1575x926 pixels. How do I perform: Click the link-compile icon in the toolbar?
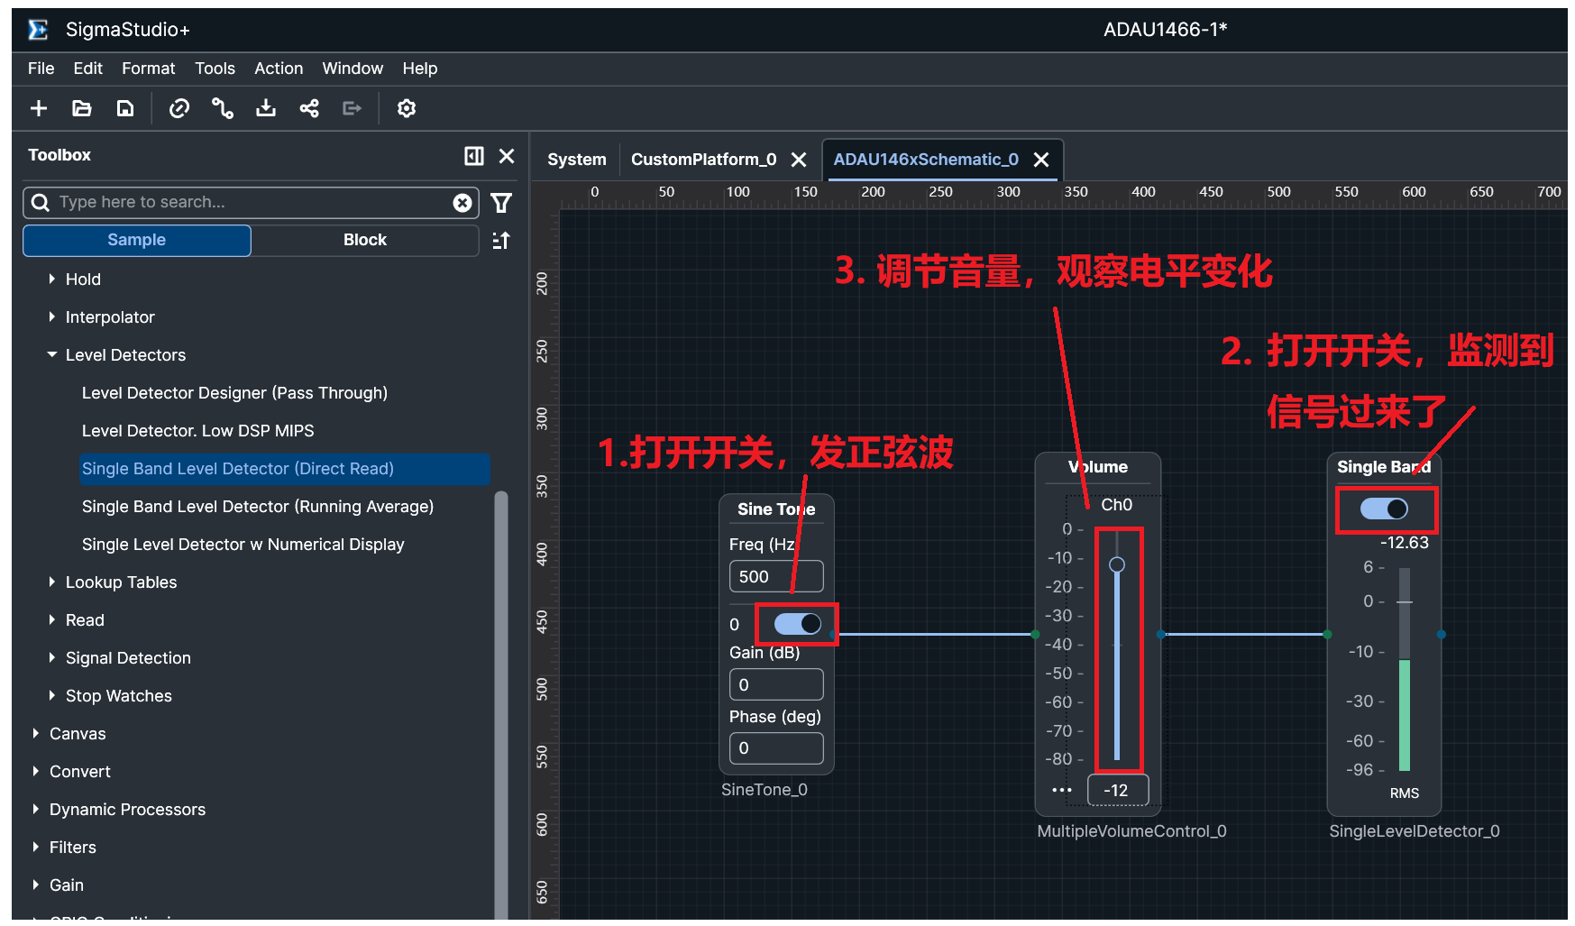point(179,108)
